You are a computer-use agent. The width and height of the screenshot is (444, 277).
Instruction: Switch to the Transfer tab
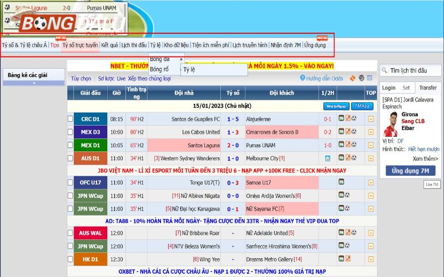428,88
